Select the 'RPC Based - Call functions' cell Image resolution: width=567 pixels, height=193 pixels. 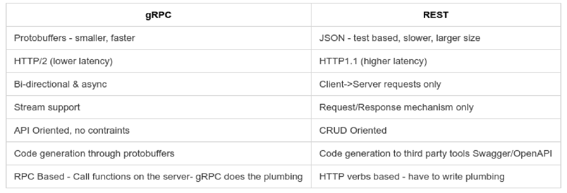coord(159,177)
